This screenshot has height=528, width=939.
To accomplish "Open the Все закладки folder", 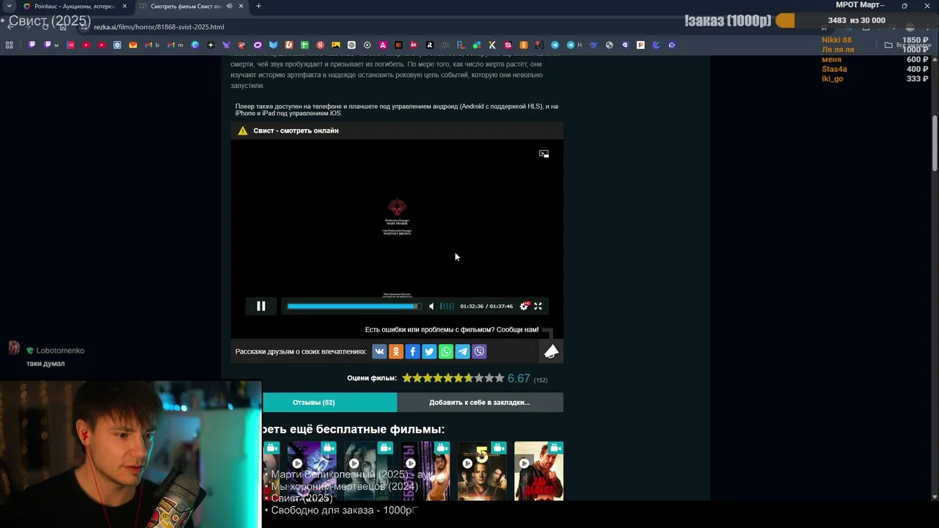I will pyautogui.click(x=907, y=45).
